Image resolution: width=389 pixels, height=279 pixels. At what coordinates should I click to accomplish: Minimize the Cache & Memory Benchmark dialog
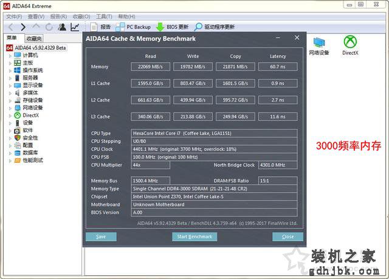click(278, 38)
